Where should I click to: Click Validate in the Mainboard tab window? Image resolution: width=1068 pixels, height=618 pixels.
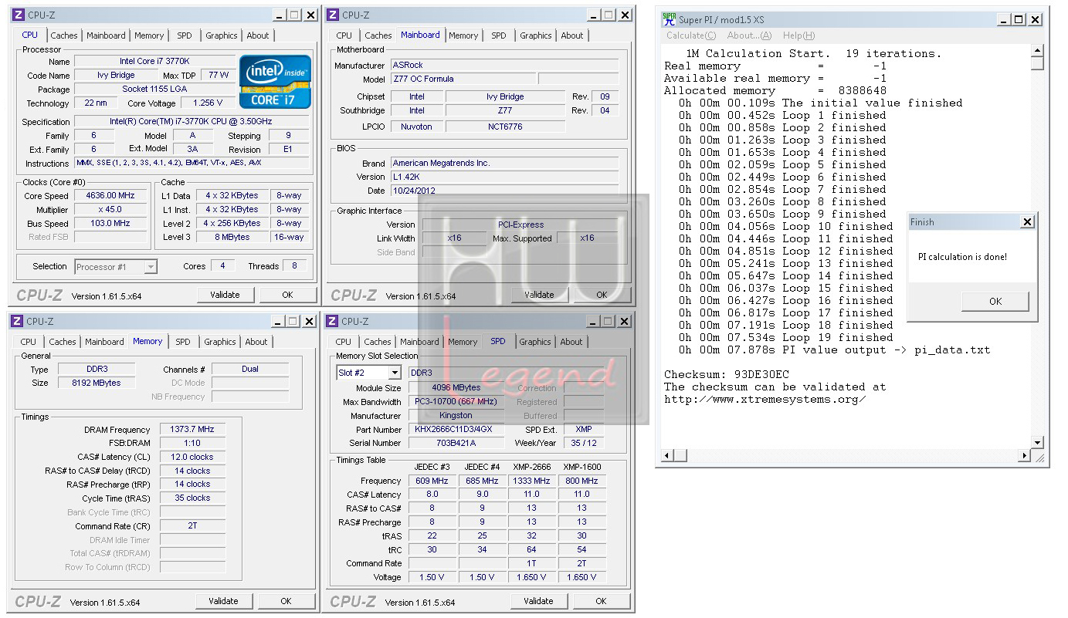tap(539, 295)
